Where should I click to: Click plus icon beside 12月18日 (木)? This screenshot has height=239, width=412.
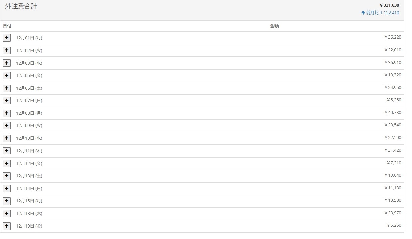pos(6,213)
